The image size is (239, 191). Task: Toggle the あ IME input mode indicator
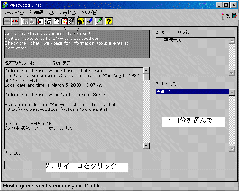click(228, 16)
